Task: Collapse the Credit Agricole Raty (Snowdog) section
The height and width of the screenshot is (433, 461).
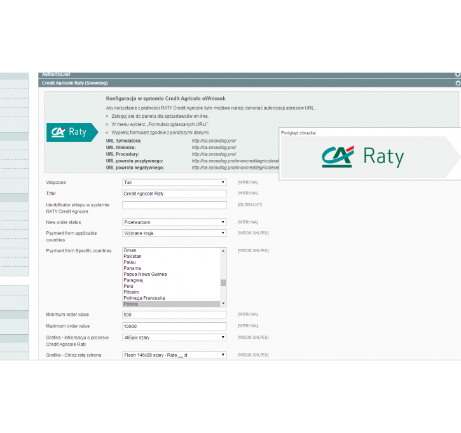Action: coord(249,83)
